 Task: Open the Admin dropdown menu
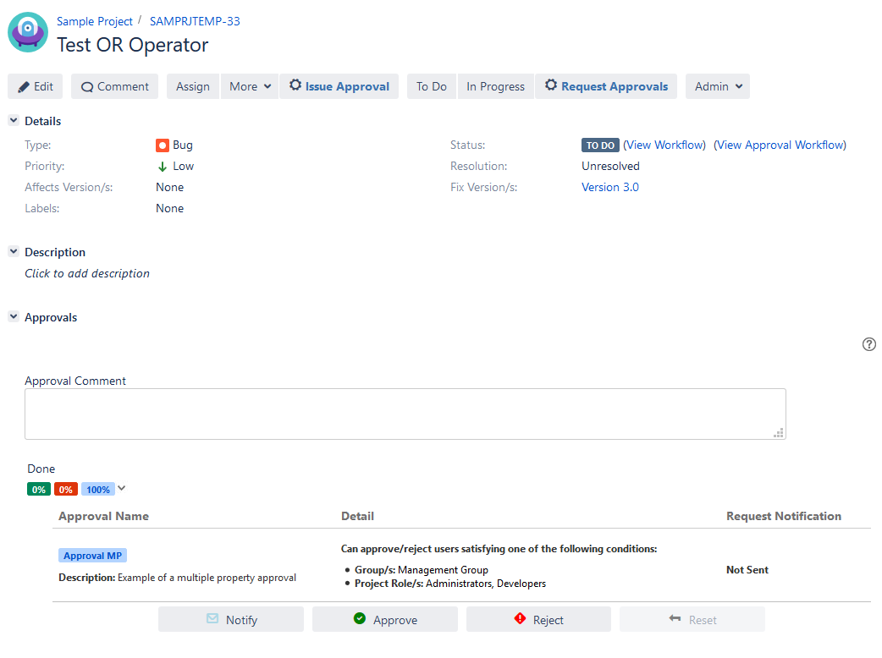pyautogui.click(x=718, y=86)
